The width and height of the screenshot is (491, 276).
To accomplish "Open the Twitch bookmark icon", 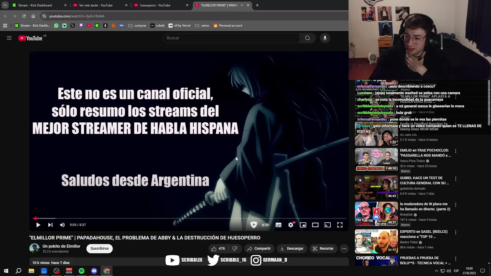I will 81,26.
